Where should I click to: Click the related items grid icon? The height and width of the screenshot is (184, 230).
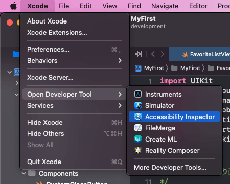(138, 54)
